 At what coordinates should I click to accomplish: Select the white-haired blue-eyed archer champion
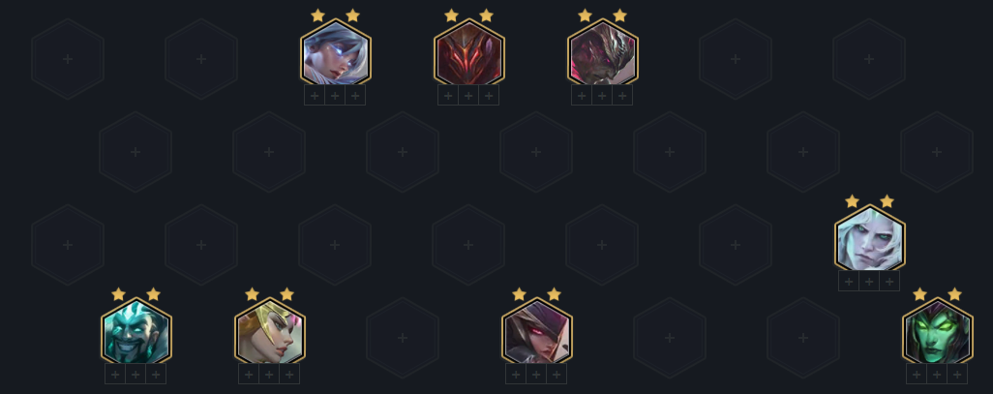[336, 52]
